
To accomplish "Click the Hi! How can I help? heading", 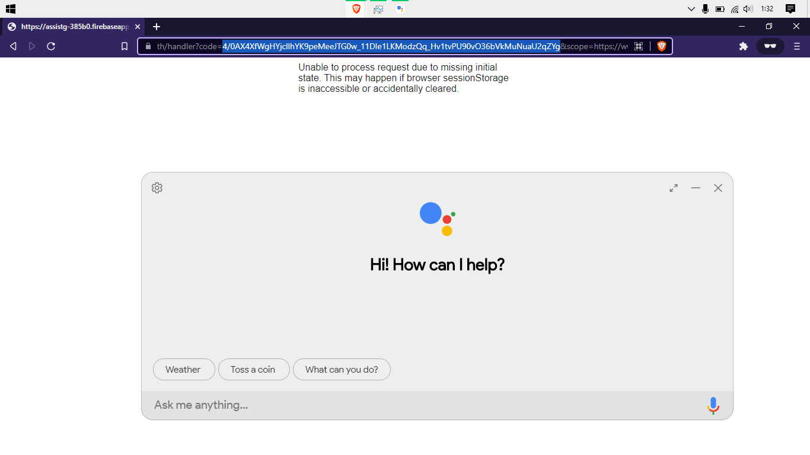I will [x=438, y=264].
